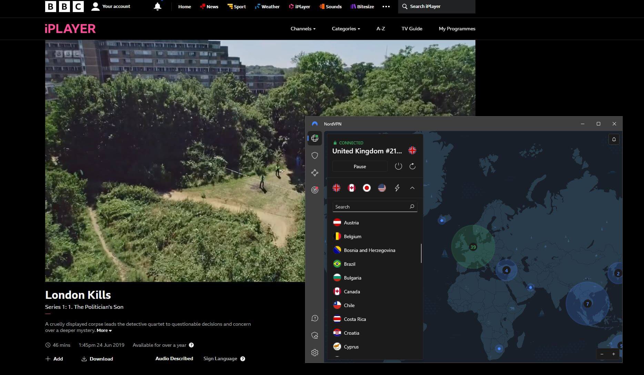644x375 pixels.
Task: Click the iPlayer logo
Action: (x=70, y=29)
